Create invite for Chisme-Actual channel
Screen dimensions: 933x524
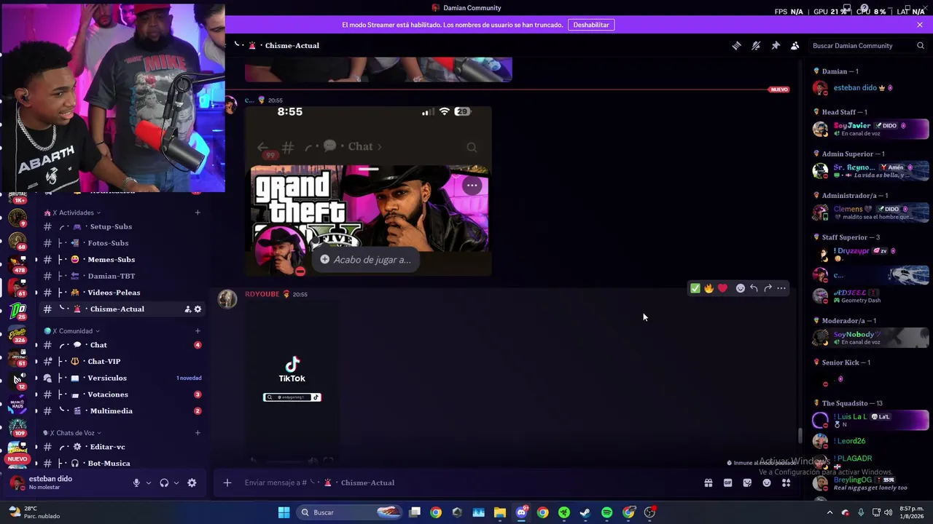tap(187, 309)
